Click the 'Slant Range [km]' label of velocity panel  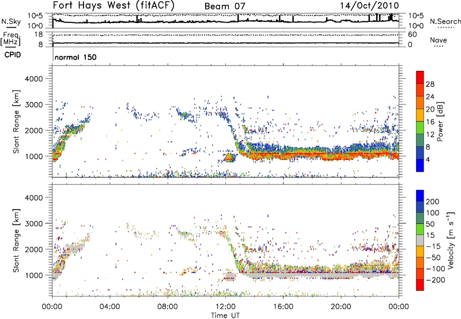click(x=16, y=241)
